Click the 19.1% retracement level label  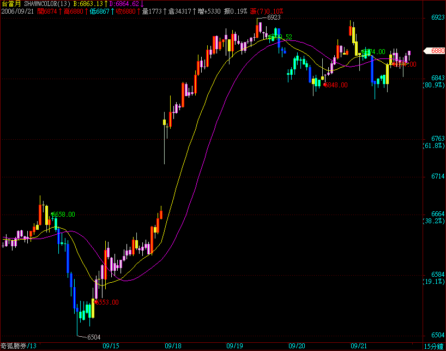[434, 282]
